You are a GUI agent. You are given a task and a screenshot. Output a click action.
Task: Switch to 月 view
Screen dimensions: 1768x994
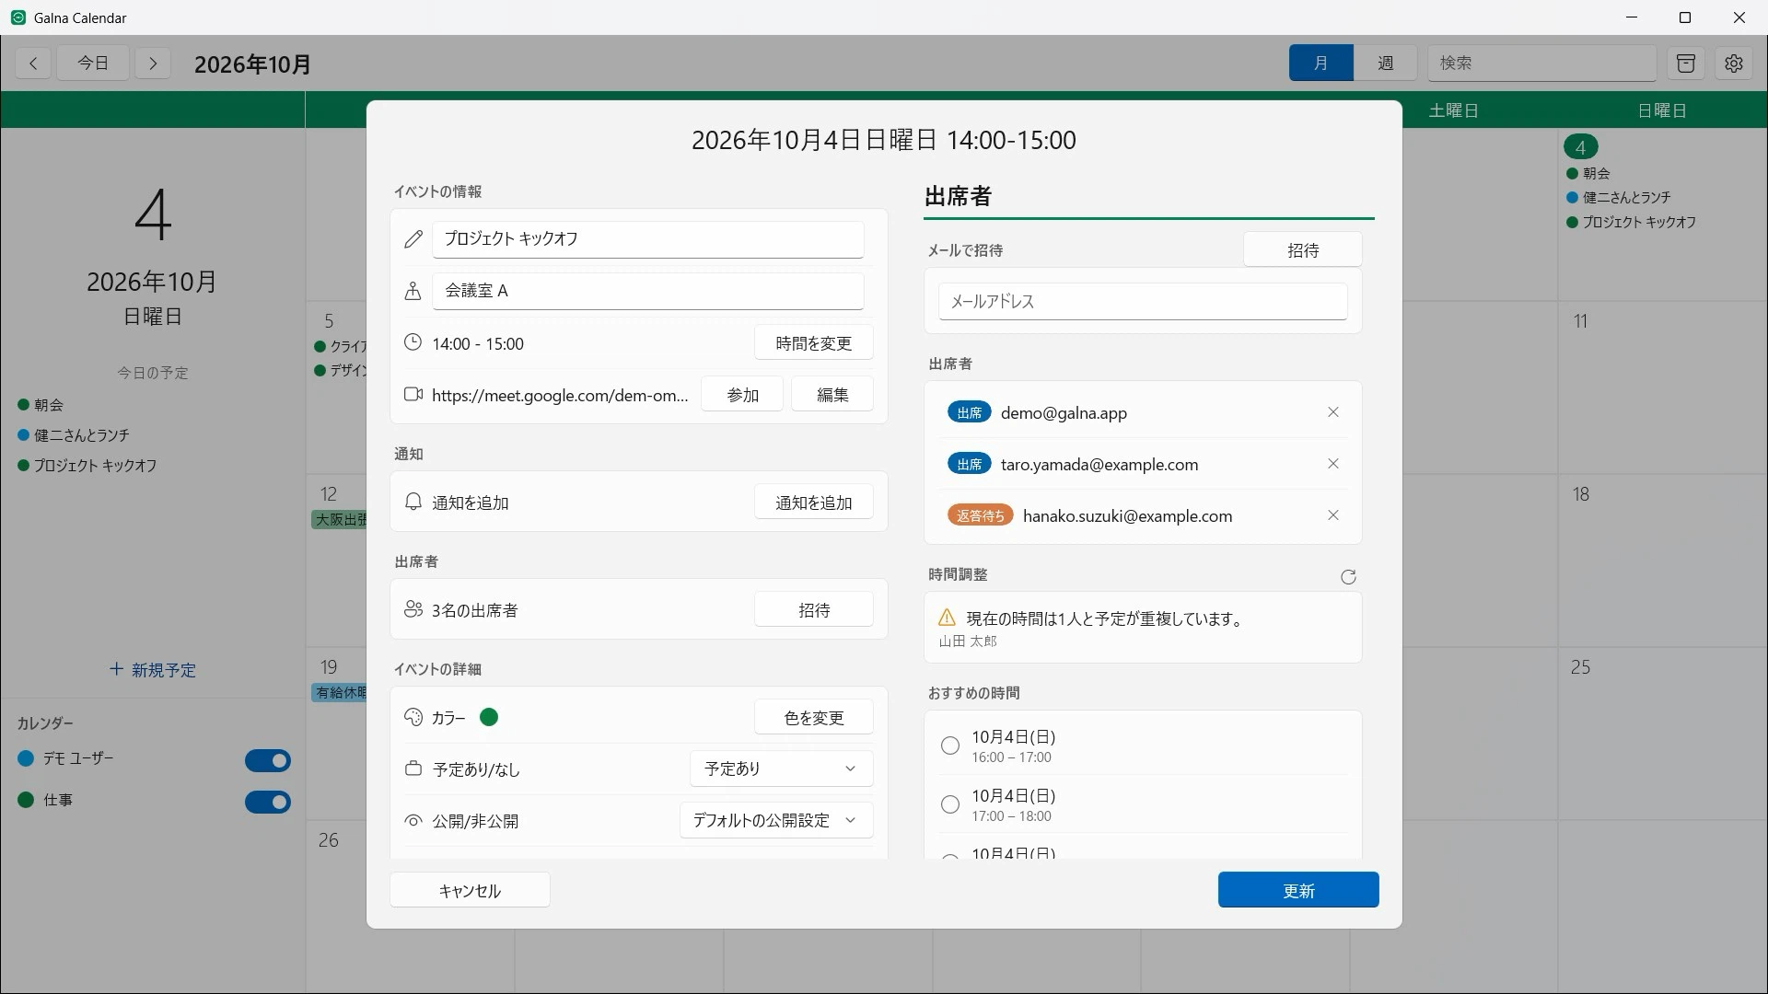(1320, 63)
